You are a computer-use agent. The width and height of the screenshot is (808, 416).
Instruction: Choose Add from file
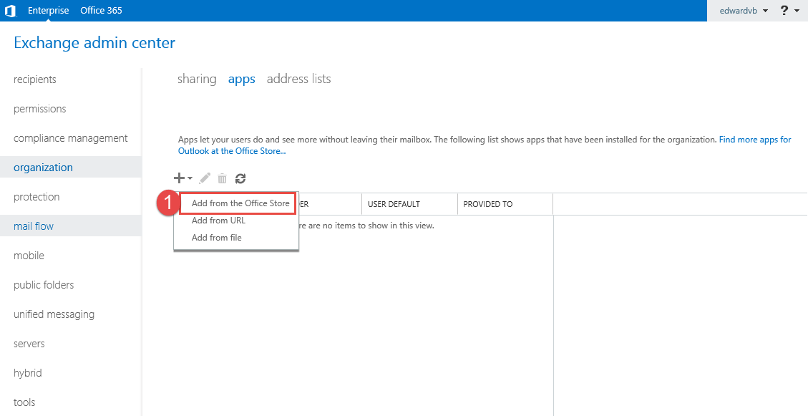click(216, 238)
